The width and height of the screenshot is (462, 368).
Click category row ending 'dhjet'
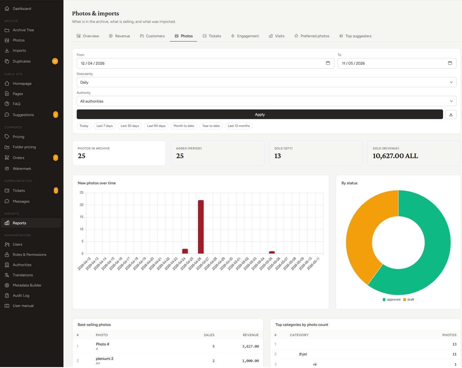[365, 354]
